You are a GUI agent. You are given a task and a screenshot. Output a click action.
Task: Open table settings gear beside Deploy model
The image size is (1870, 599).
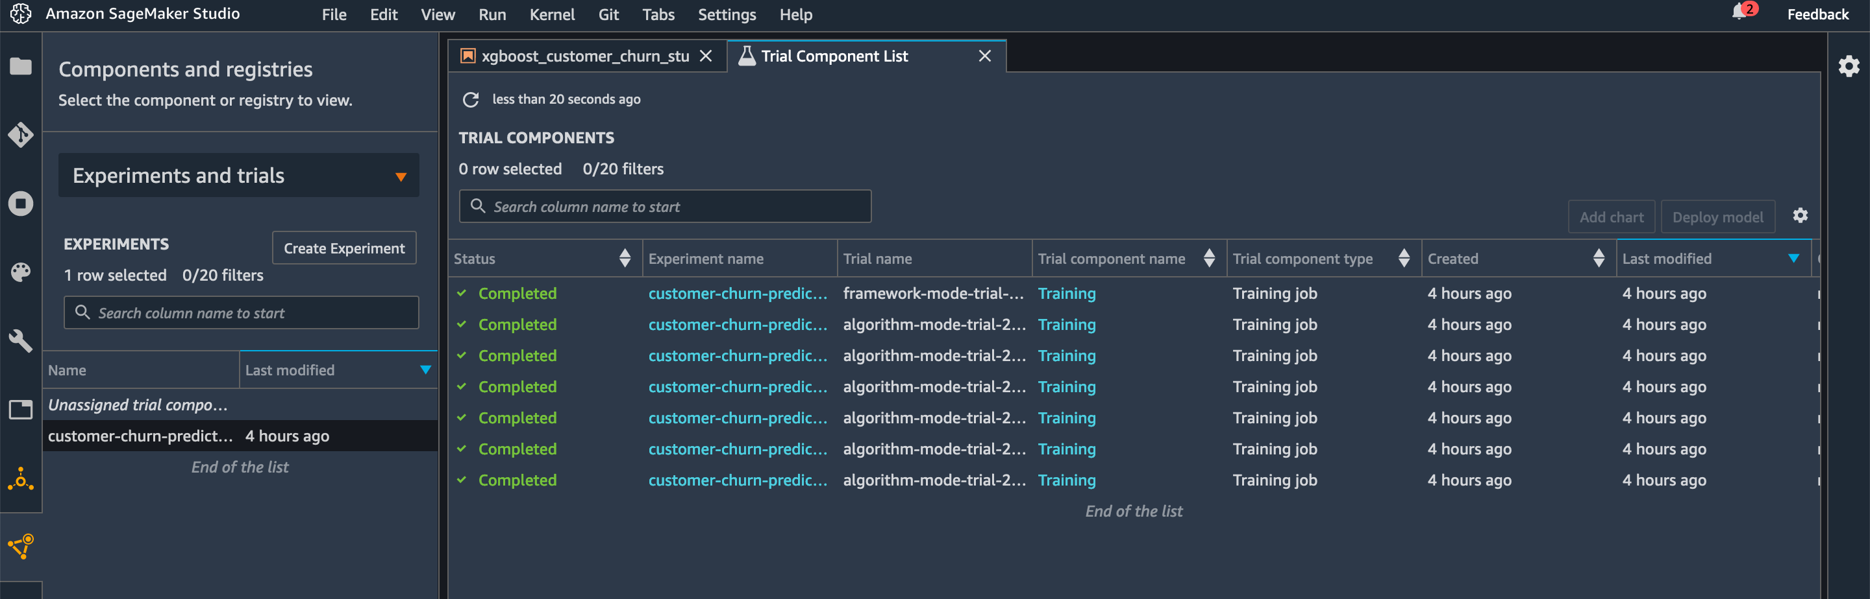pyautogui.click(x=1800, y=215)
